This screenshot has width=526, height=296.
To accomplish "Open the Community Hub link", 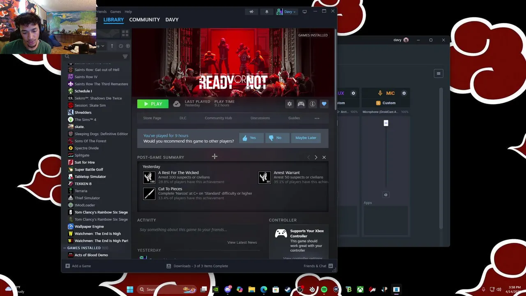I will click(218, 118).
